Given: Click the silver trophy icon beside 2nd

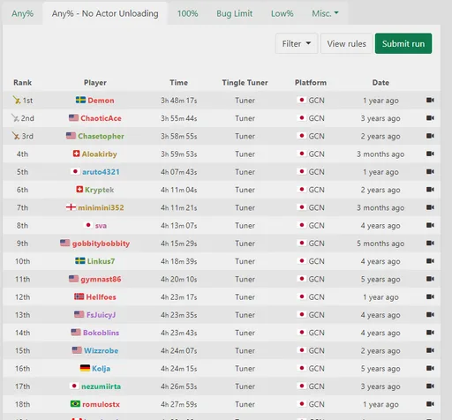Looking at the screenshot, I should [15, 118].
